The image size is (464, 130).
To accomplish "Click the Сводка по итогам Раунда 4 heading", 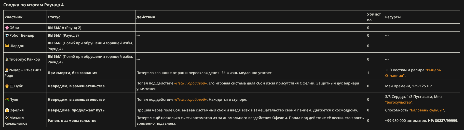I will pos(33,5).
